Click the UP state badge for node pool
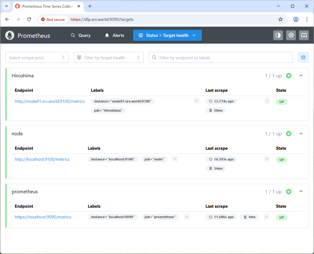 pos(281,160)
